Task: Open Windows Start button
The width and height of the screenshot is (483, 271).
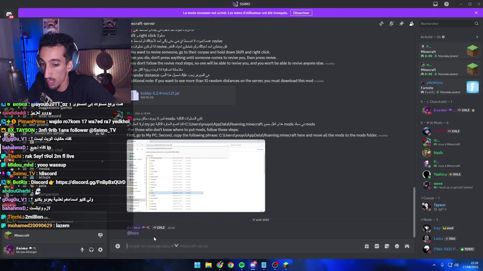Action: (197, 265)
